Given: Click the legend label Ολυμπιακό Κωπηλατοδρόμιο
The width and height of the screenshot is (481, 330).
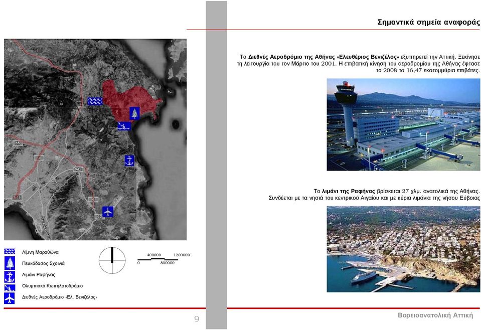Looking at the screenshot, I should coord(53,286).
